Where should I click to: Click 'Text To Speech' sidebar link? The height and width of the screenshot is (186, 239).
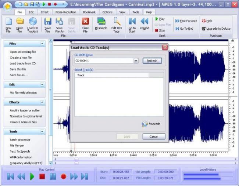20,151
